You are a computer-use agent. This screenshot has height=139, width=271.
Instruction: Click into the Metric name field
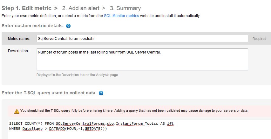pos(142,39)
